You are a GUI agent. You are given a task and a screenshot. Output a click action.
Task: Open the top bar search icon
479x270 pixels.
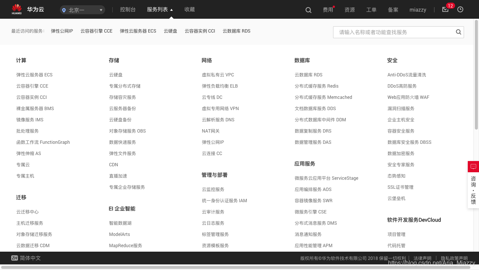pyautogui.click(x=308, y=10)
